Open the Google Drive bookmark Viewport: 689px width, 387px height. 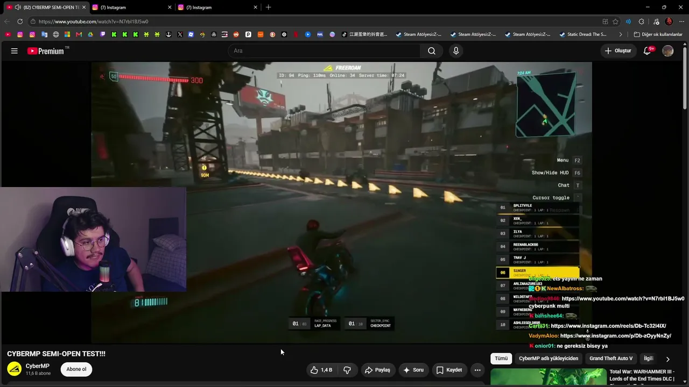(x=90, y=34)
